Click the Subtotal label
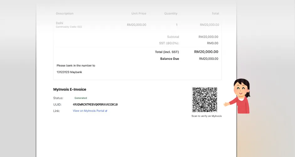 point(173,37)
